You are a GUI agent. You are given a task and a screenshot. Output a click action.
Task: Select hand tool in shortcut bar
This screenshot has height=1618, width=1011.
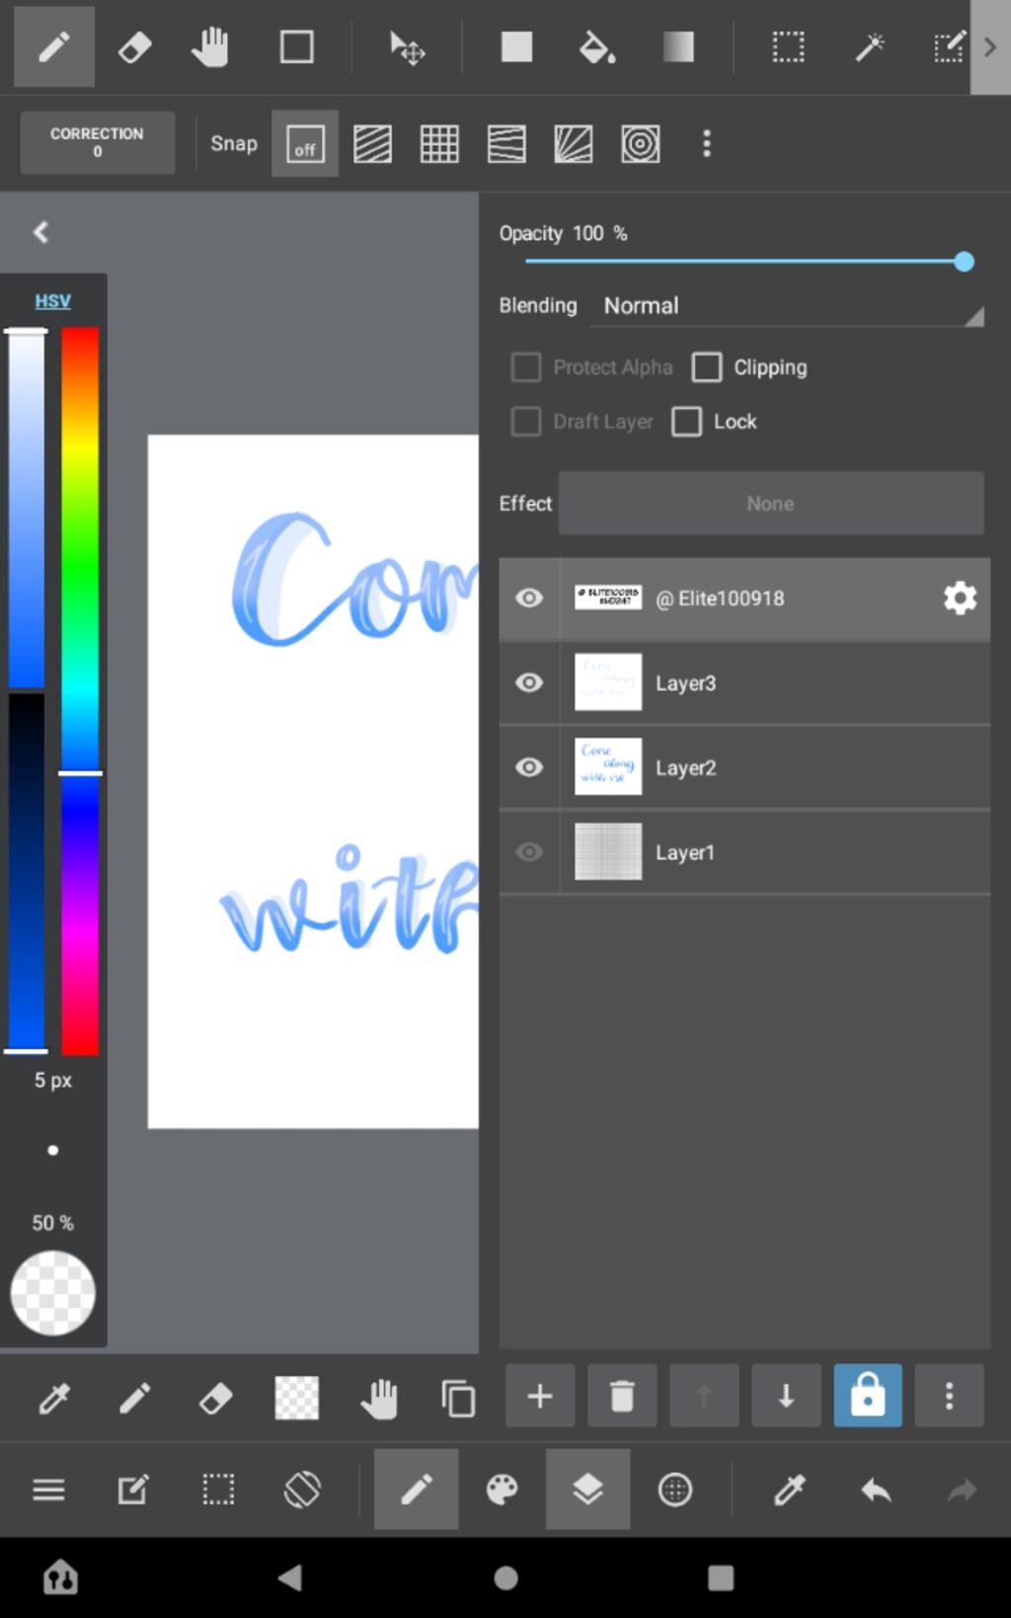pyautogui.click(x=378, y=1399)
